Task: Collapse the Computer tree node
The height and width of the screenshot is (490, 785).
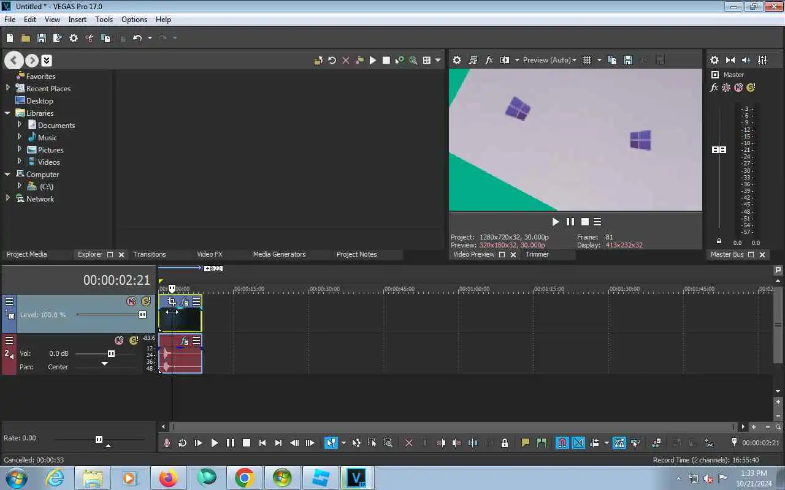Action: point(8,174)
